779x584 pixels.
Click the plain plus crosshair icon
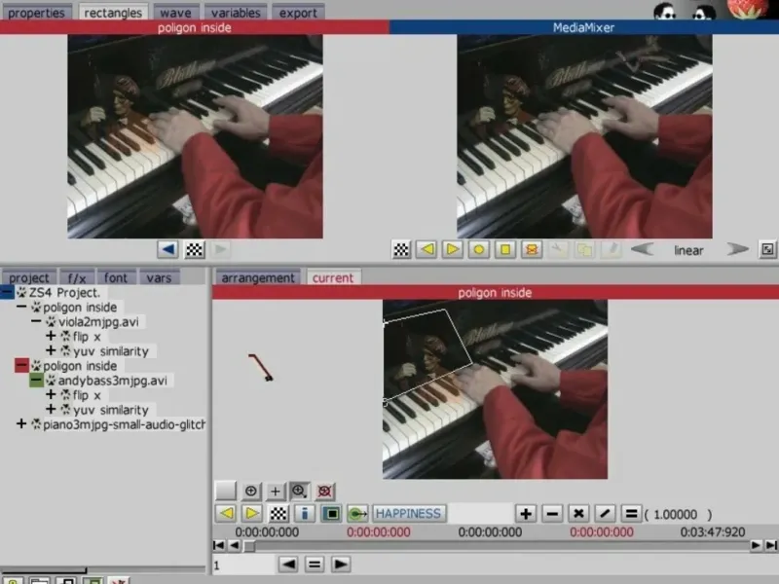[x=275, y=492]
